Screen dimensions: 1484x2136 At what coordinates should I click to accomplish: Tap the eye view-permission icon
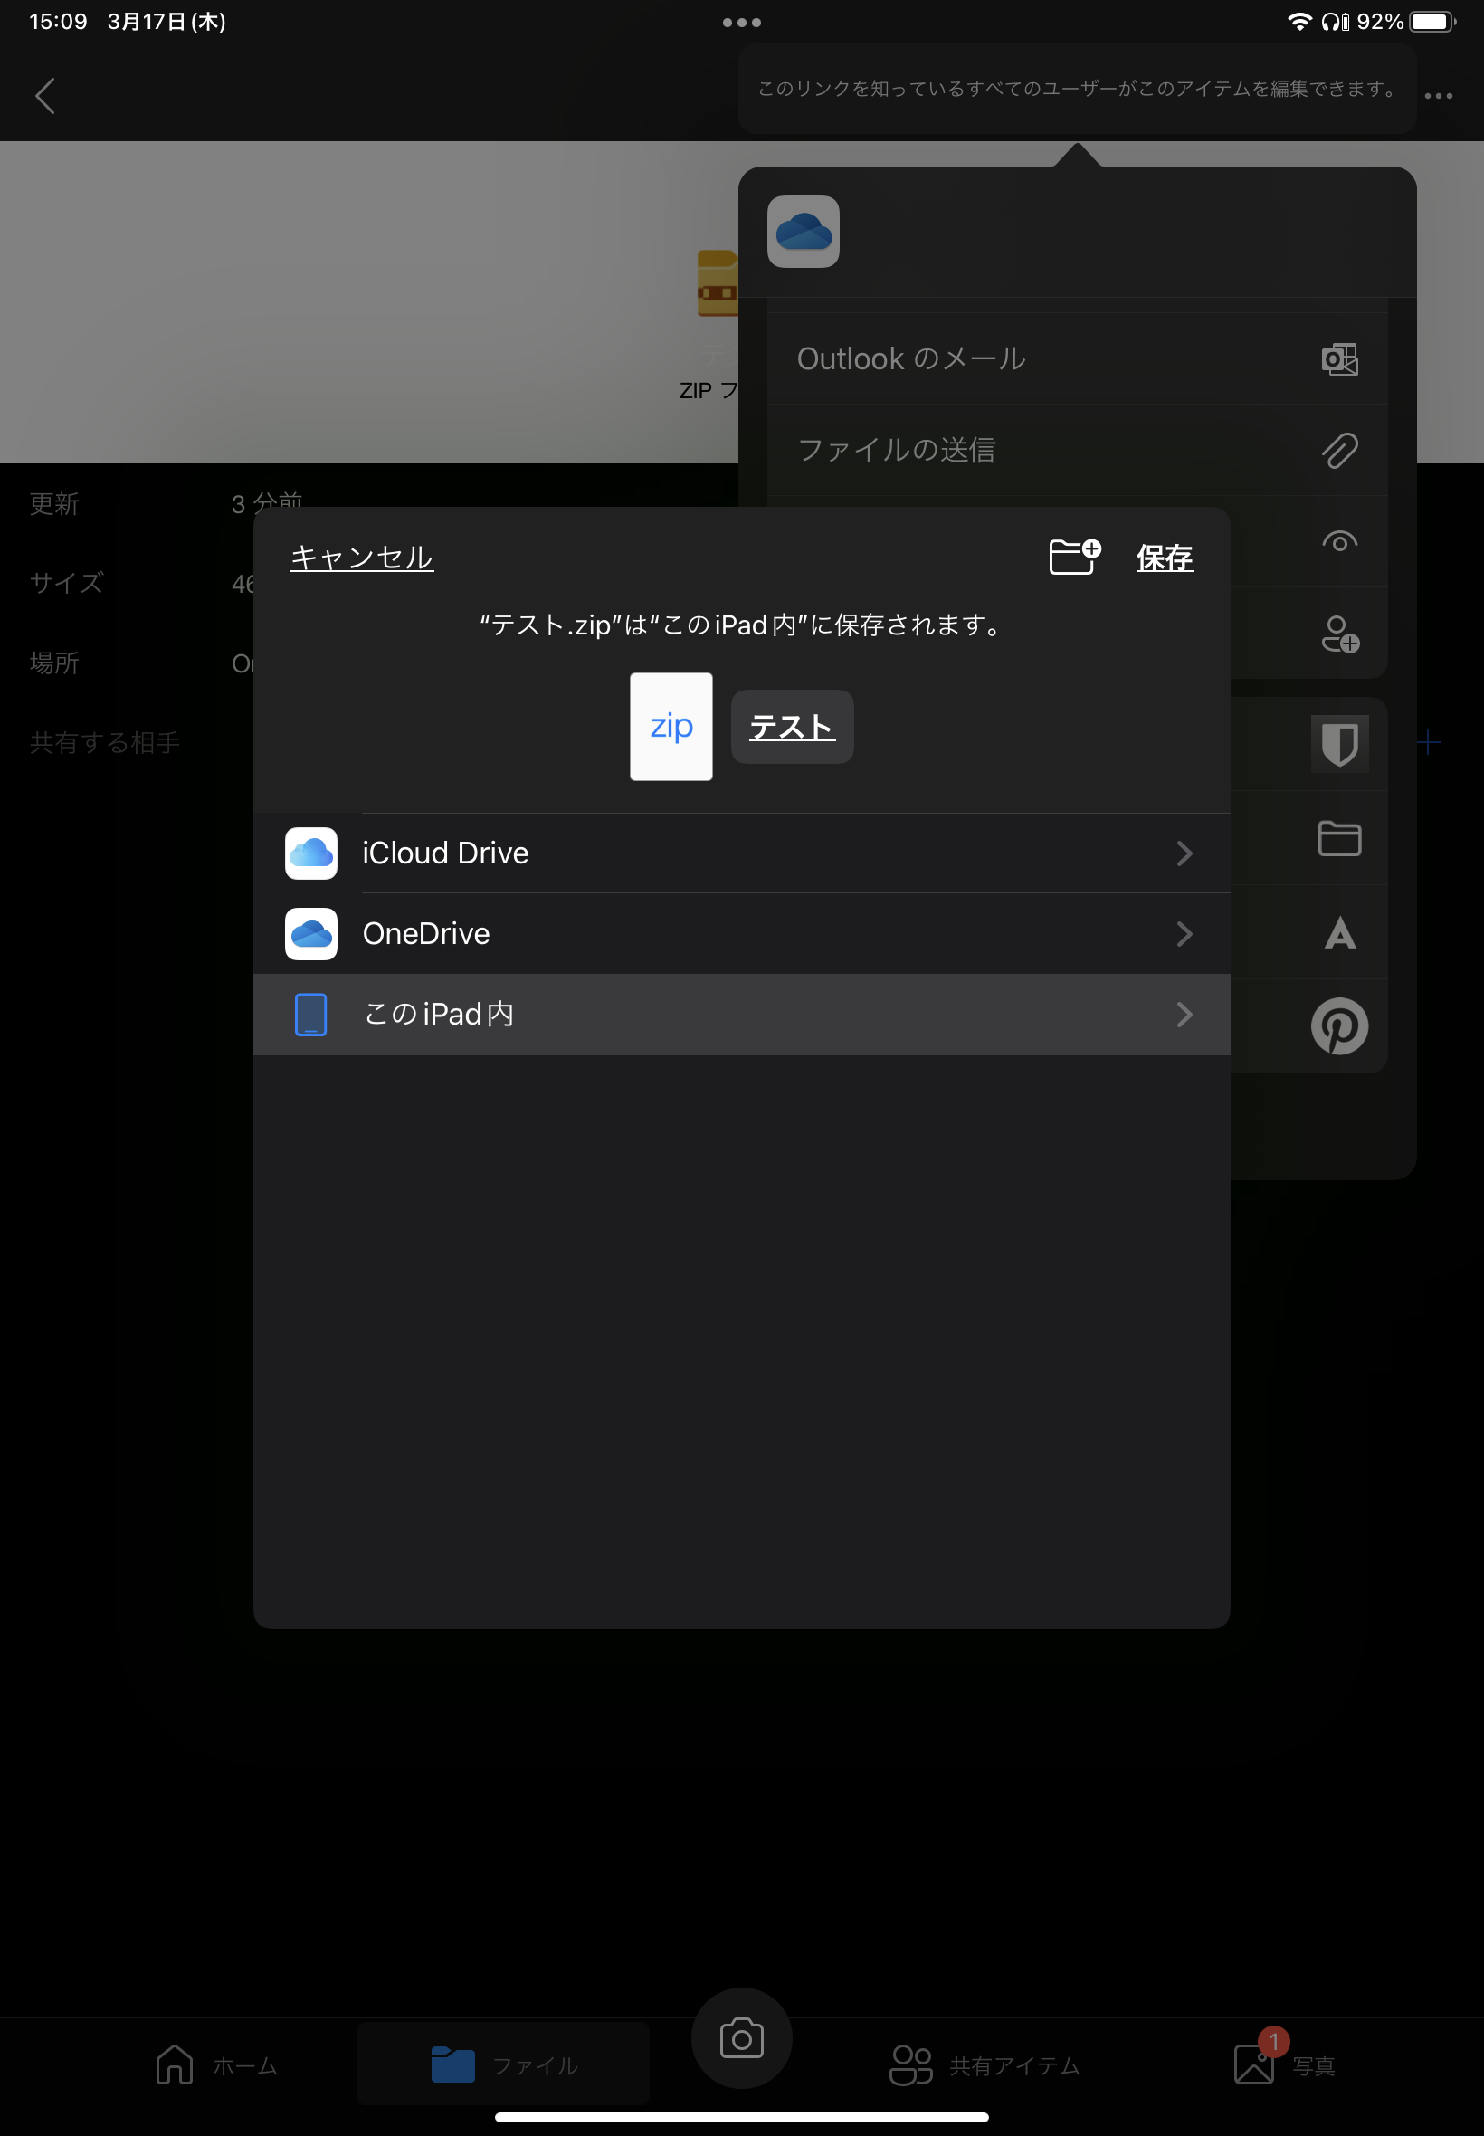1340,541
